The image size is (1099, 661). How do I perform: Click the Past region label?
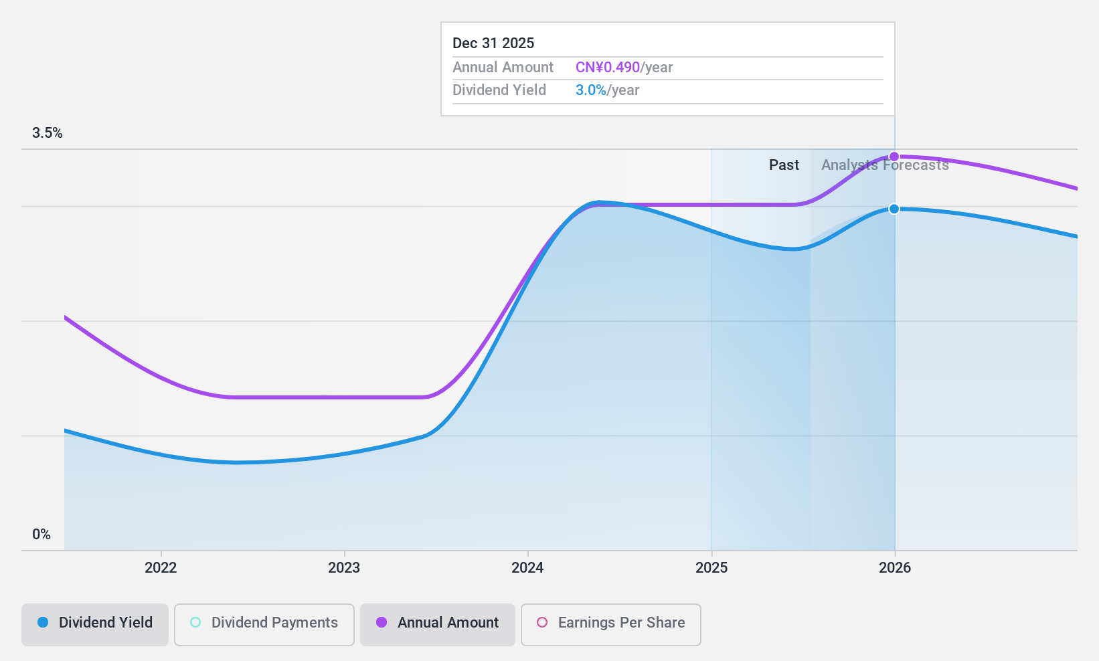pos(784,165)
